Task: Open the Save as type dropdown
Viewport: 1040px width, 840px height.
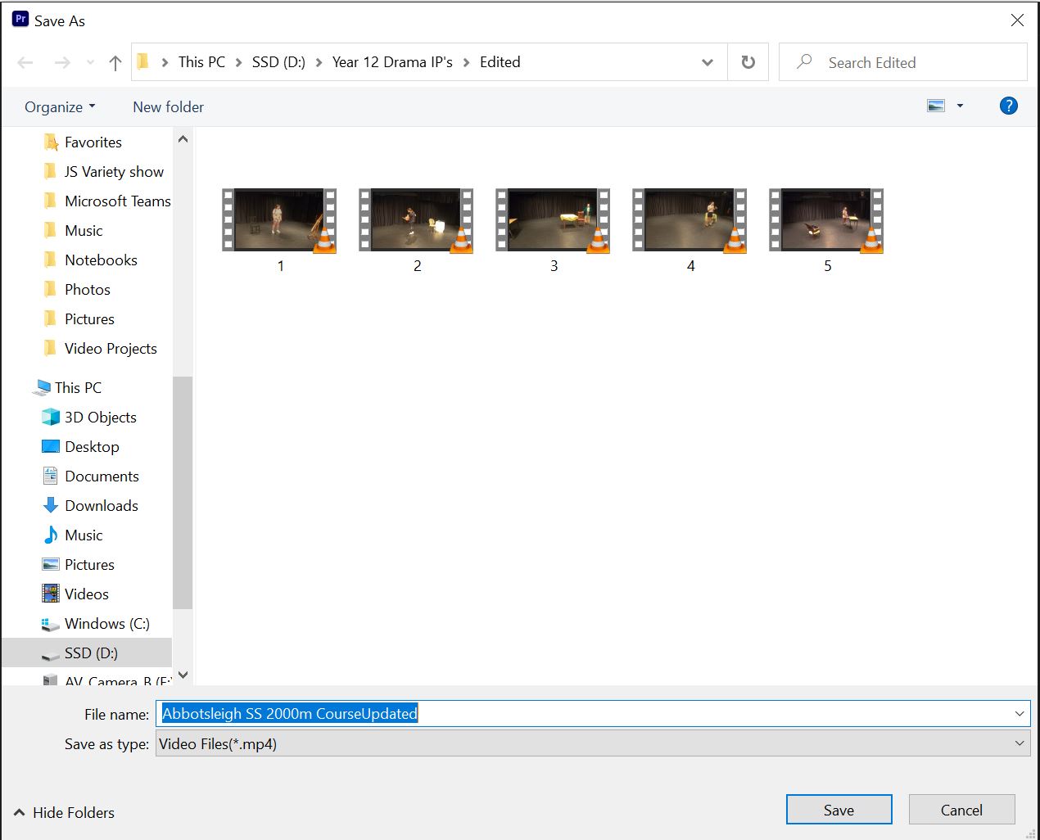Action: click(x=1020, y=743)
